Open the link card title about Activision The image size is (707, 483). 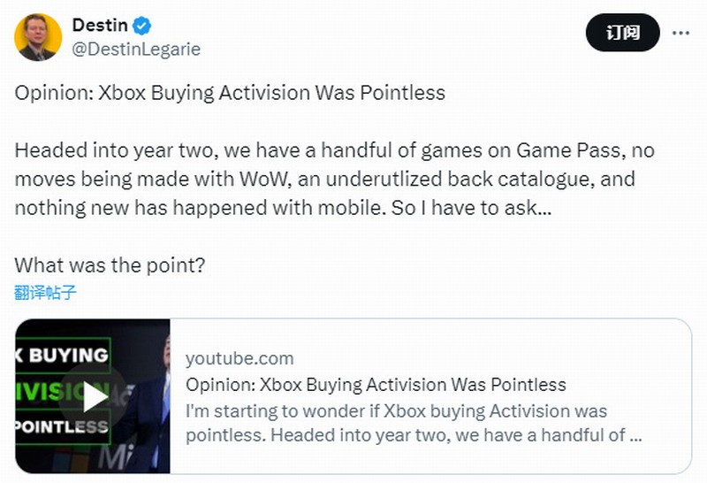point(376,385)
